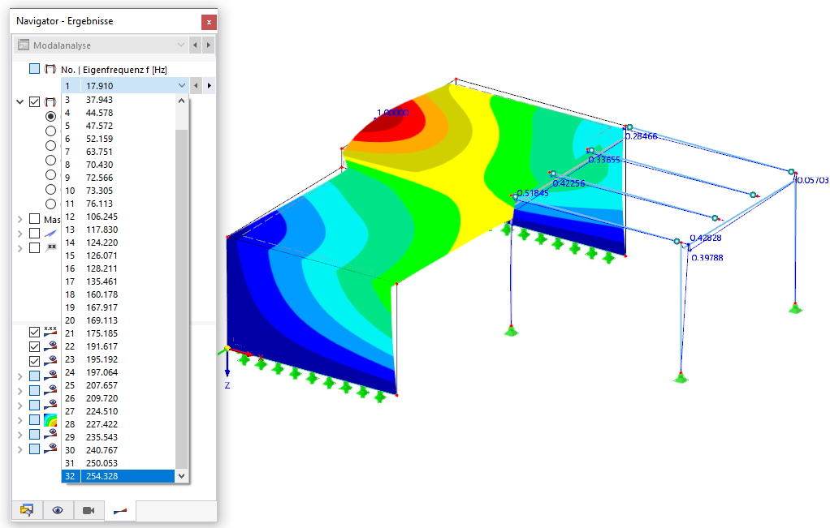Select mode 4 with 44.578 Hz

[118, 113]
